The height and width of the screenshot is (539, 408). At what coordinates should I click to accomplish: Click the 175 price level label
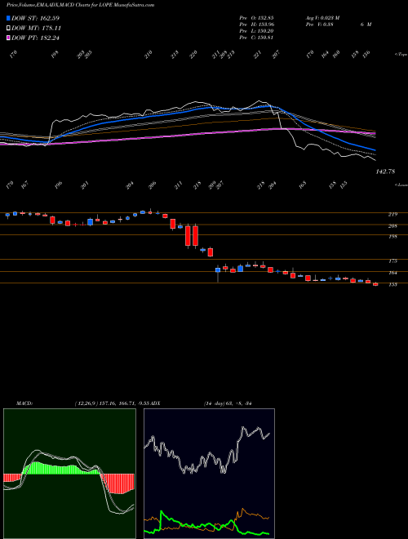coord(392,261)
